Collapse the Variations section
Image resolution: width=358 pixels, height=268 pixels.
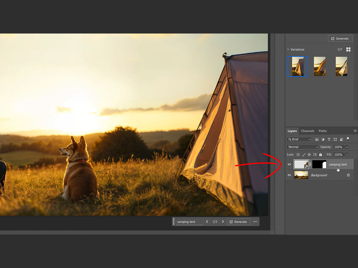click(x=288, y=50)
